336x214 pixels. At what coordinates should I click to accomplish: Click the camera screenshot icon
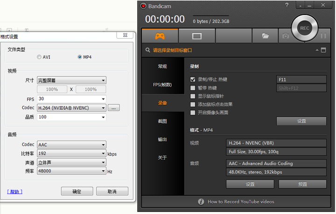pos(286,36)
